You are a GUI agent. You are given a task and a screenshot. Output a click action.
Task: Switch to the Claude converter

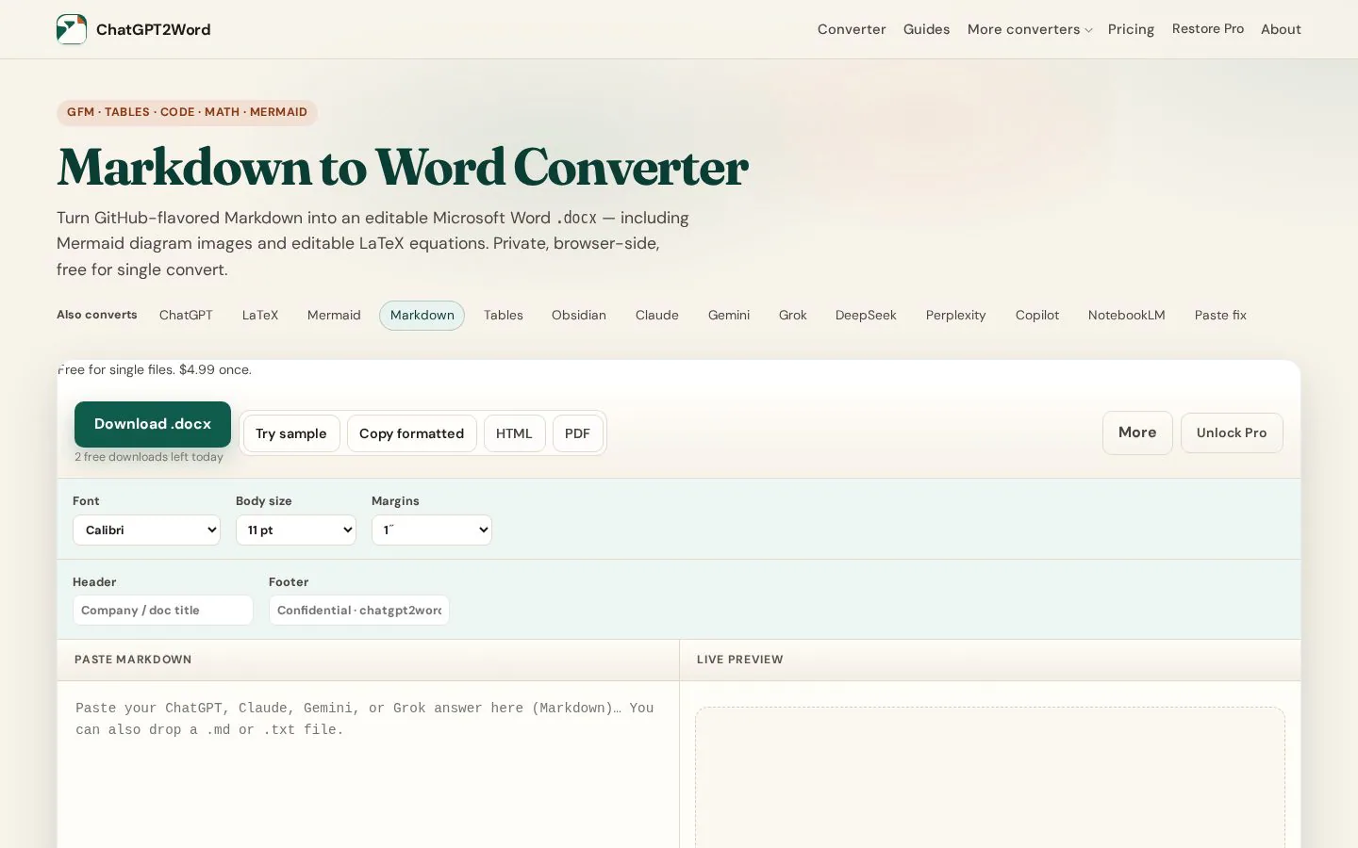point(657,315)
